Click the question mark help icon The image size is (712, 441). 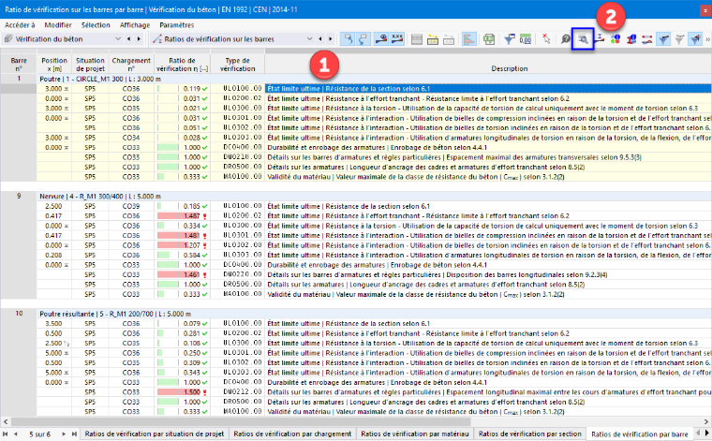(x=565, y=39)
